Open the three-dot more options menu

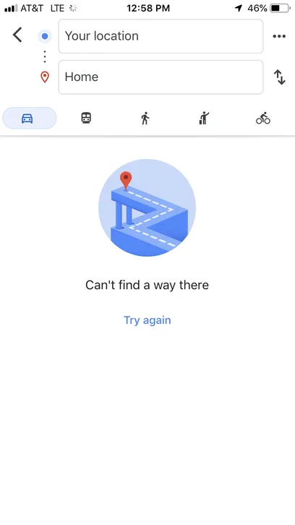(x=279, y=36)
